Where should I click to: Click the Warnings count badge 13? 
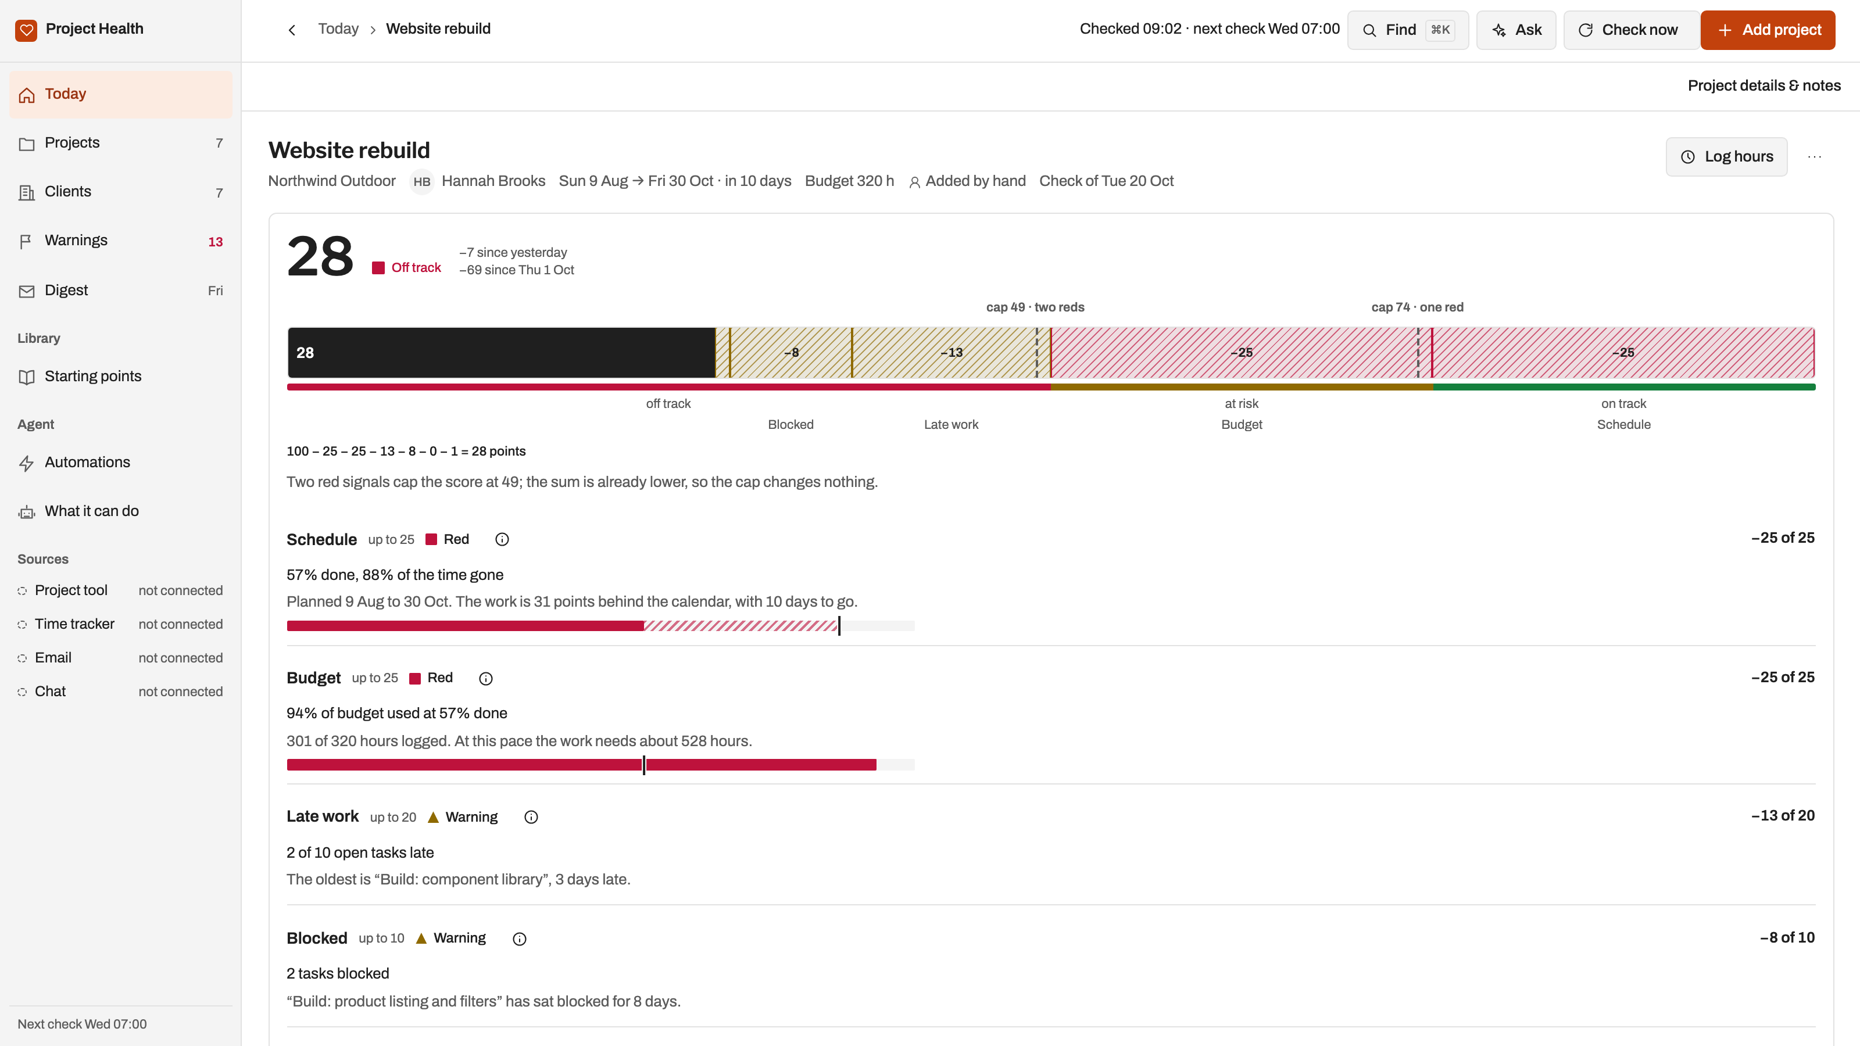215,242
